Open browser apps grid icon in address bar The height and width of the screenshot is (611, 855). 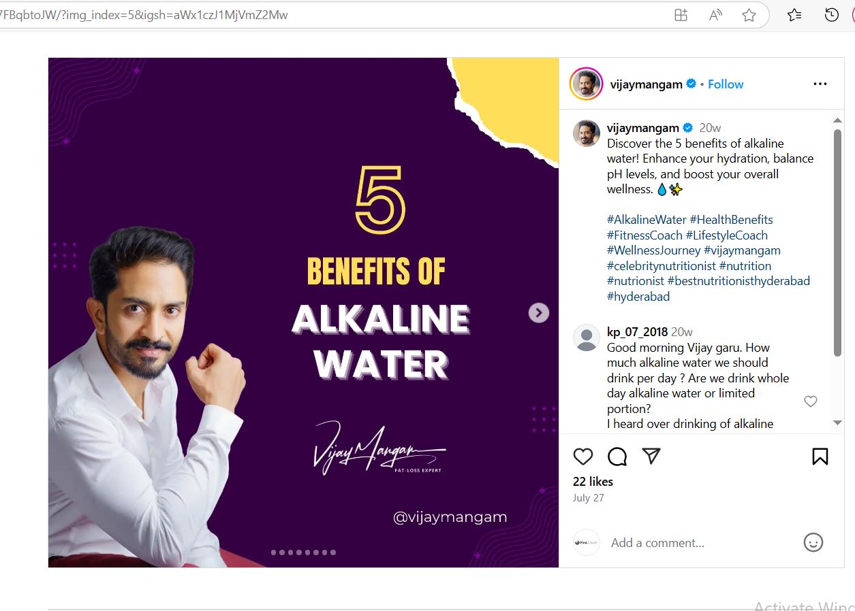click(x=681, y=15)
